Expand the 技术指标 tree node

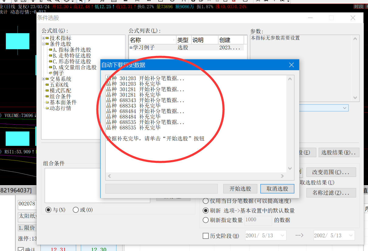[44, 38]
